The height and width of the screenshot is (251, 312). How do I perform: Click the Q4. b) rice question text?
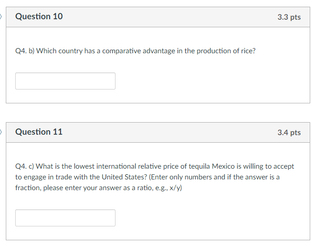pyautogui.click(x=135, y=51)
